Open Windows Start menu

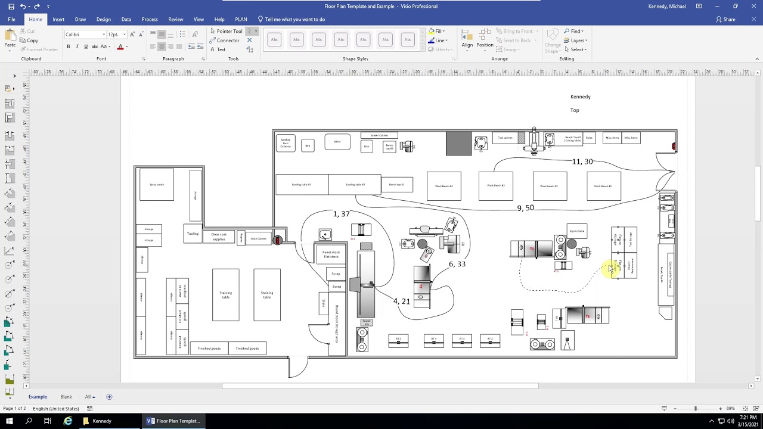pos(10,421)
